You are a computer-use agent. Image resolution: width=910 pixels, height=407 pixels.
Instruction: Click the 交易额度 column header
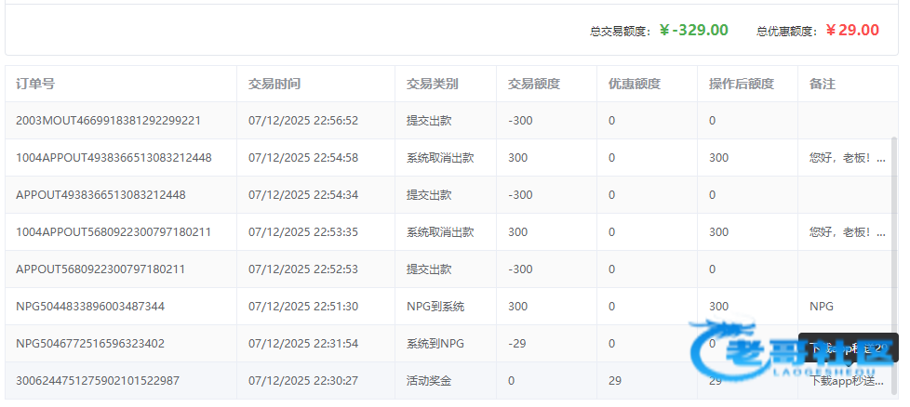pos(533,84)
